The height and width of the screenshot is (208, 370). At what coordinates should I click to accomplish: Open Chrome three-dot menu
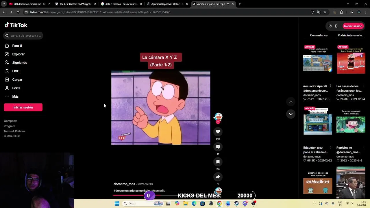366,12
